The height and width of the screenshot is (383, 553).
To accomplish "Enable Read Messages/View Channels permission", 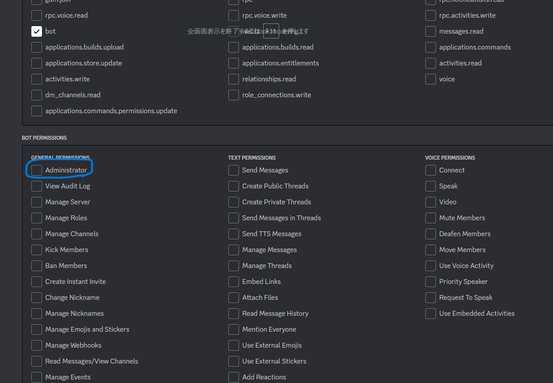I will coord(37,361).
